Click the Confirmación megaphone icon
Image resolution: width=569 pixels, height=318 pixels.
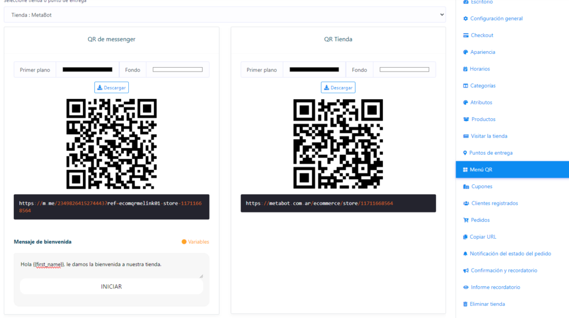click(466, 270)
